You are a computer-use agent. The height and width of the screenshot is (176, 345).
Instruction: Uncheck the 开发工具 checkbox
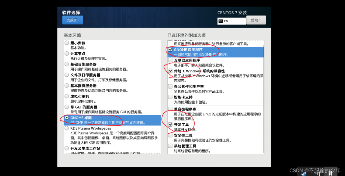coord(170,125)
